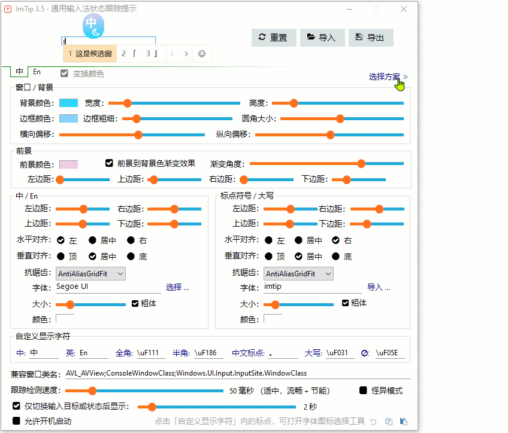Click the 中文标点 label
The height and width of the screenshot is (433, 508).
point(249,353)
